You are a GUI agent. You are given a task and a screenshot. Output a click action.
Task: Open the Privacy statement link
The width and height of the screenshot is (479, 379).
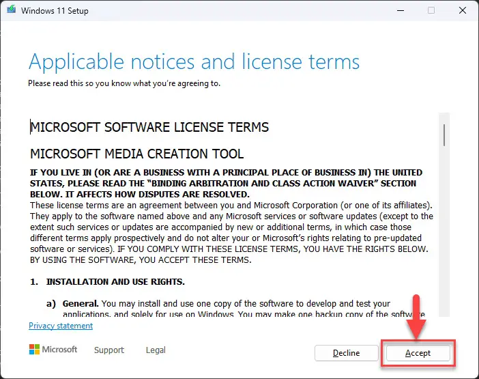pos(61,326)
